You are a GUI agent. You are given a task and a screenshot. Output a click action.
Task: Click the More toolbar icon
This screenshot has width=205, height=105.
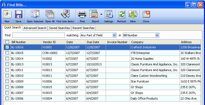click(133, 14)
